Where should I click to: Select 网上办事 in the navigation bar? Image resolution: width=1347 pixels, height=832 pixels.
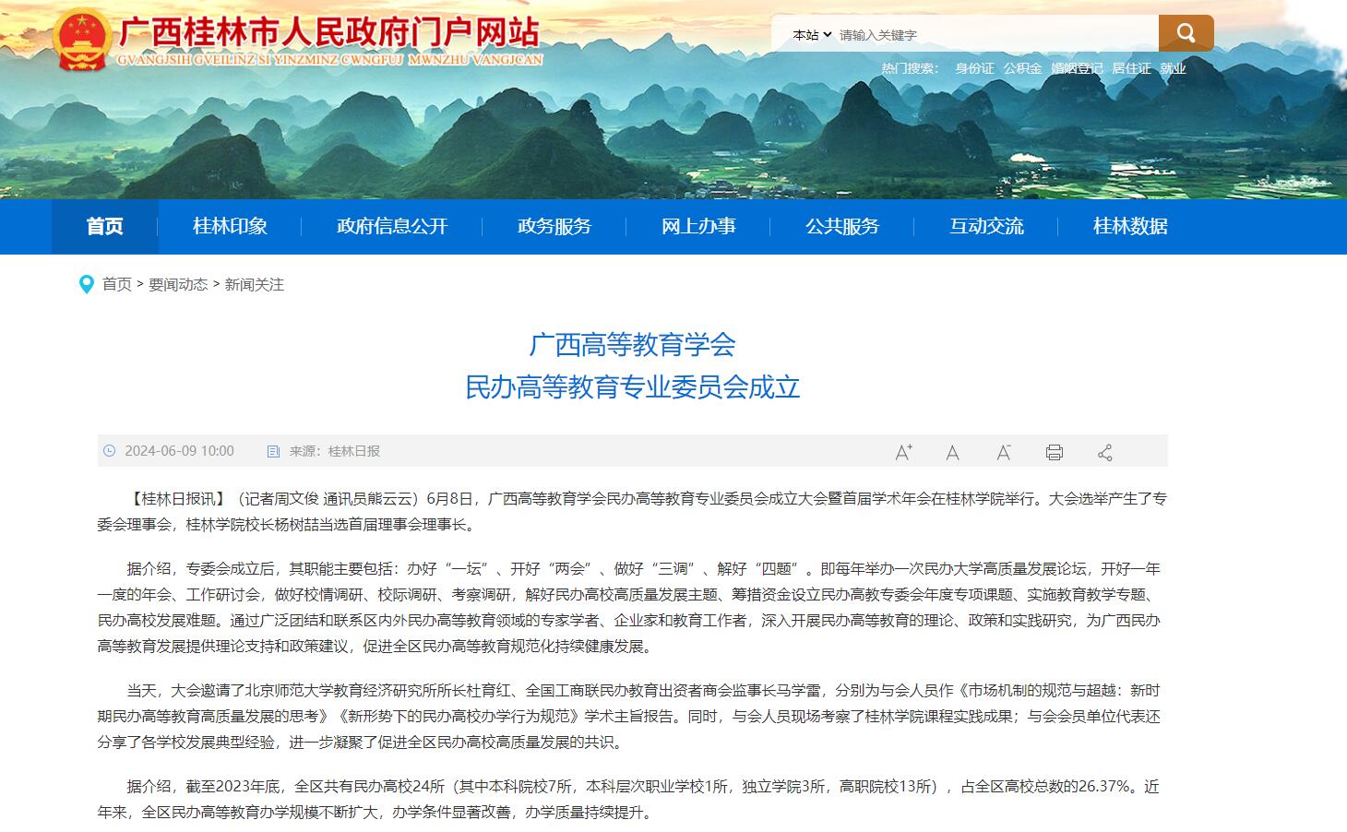(x=698, y=227)
